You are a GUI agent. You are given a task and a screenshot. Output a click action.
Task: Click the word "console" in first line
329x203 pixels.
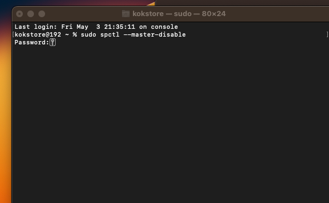tap(164, 27)
